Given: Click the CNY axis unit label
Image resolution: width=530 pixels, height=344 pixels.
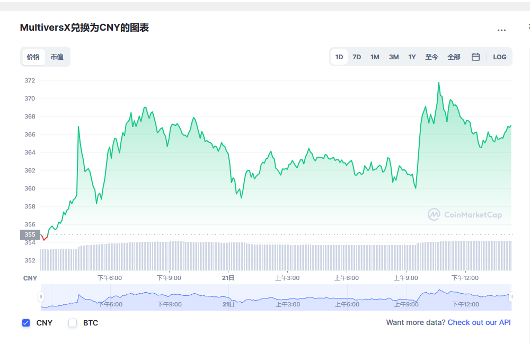Looking at the screenshot, I should coord(30,278).
